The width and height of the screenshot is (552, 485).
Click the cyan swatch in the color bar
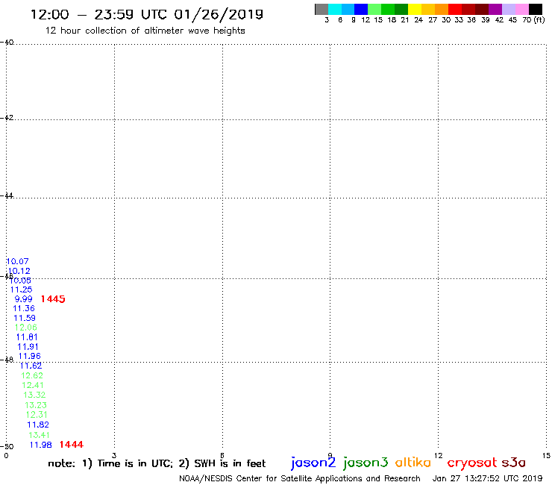[x=335, y=9]
